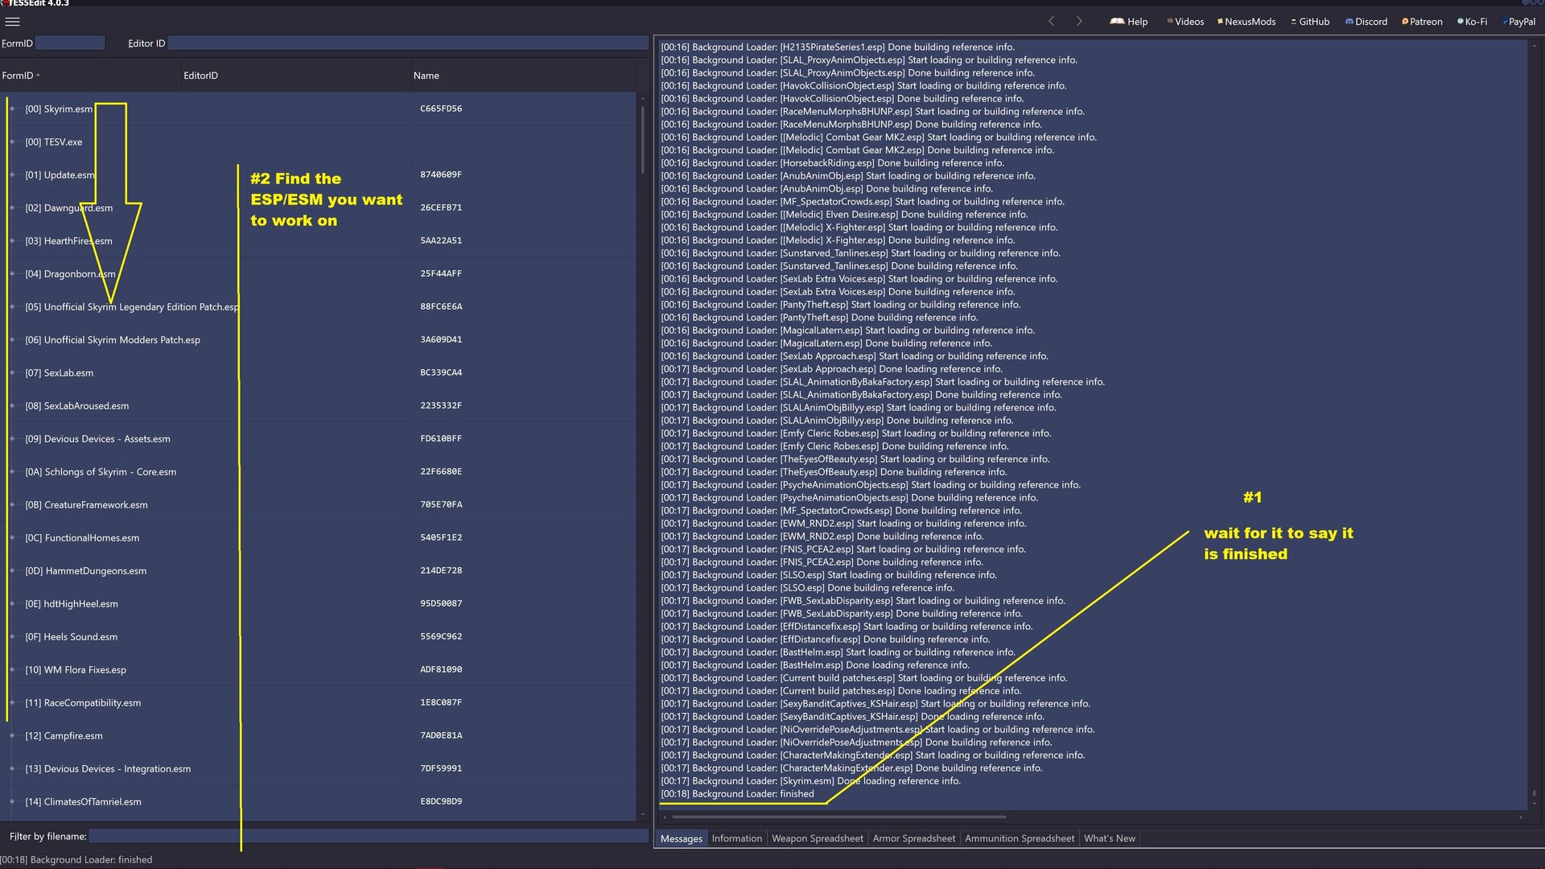Expand the [04] Dragonborn.esm node
The image size is (1545, 869).
(12, 274)
